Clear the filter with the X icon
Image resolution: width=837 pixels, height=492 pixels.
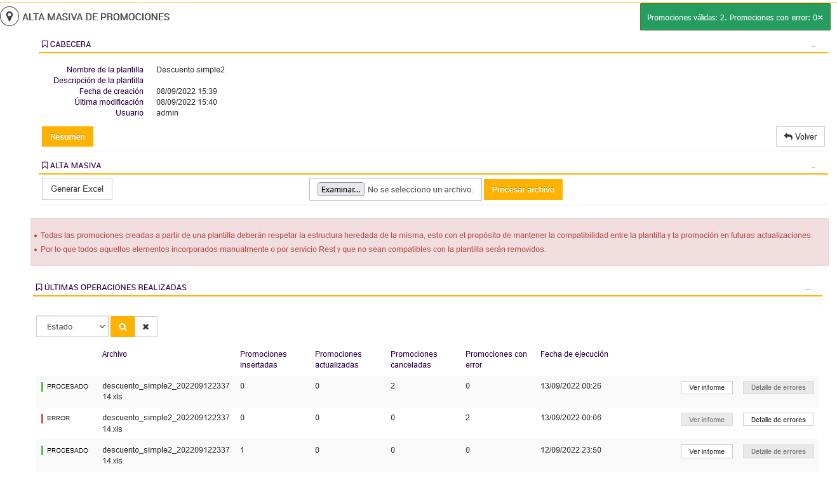pos(146,326)
